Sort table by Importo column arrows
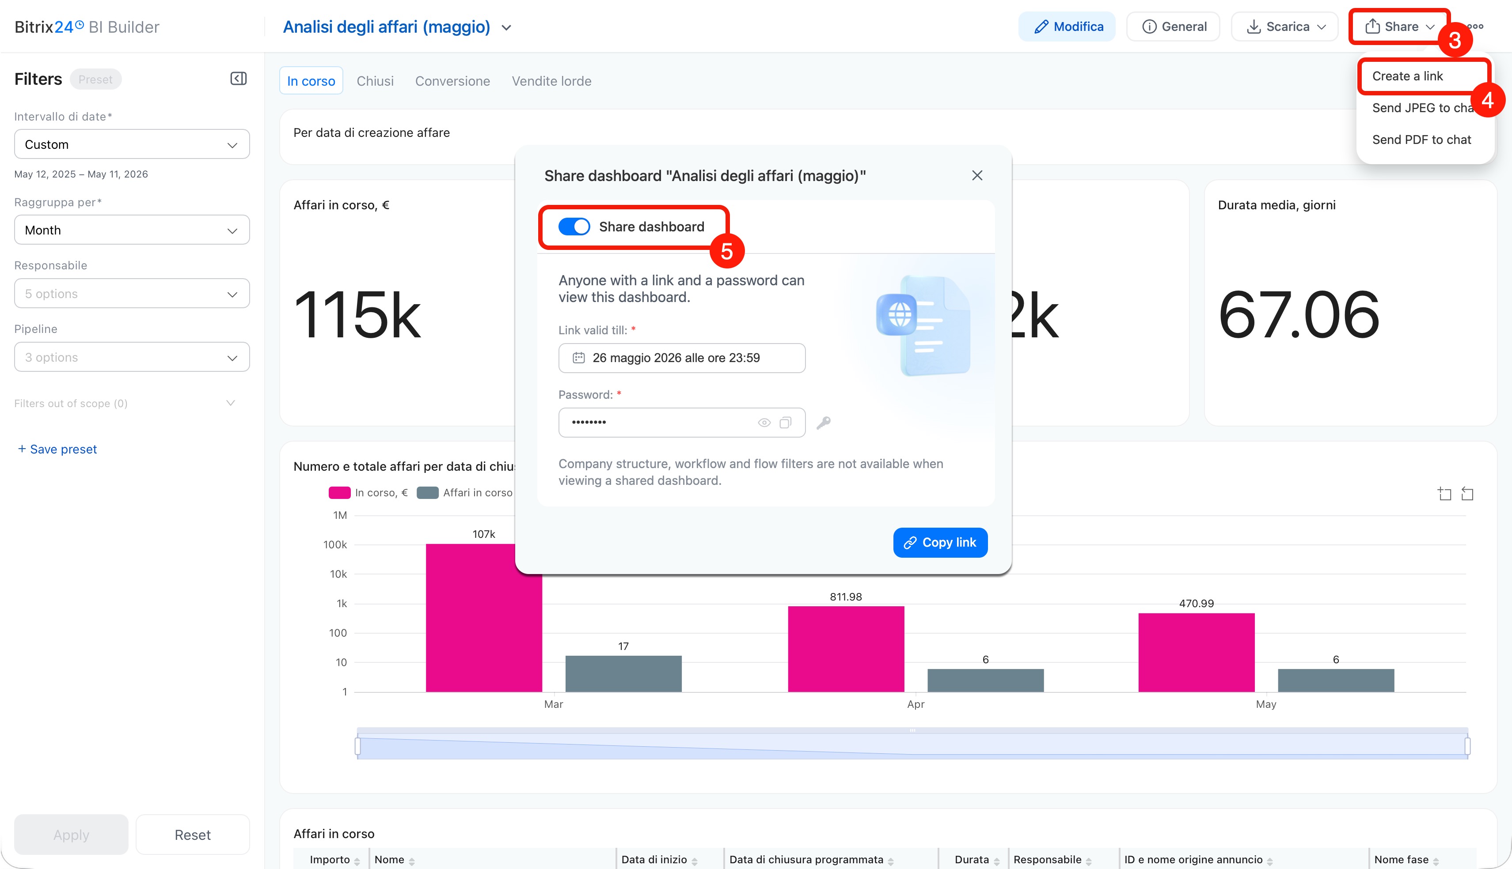The width and height of the screenshot is (1512, 869). point(357,861)
